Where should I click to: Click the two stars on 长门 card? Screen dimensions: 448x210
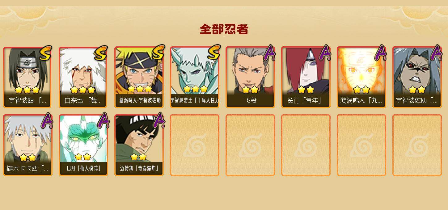(x=306, y=90)
